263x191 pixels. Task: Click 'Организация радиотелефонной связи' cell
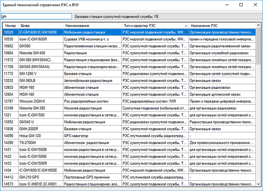click(x=222, y=46)
